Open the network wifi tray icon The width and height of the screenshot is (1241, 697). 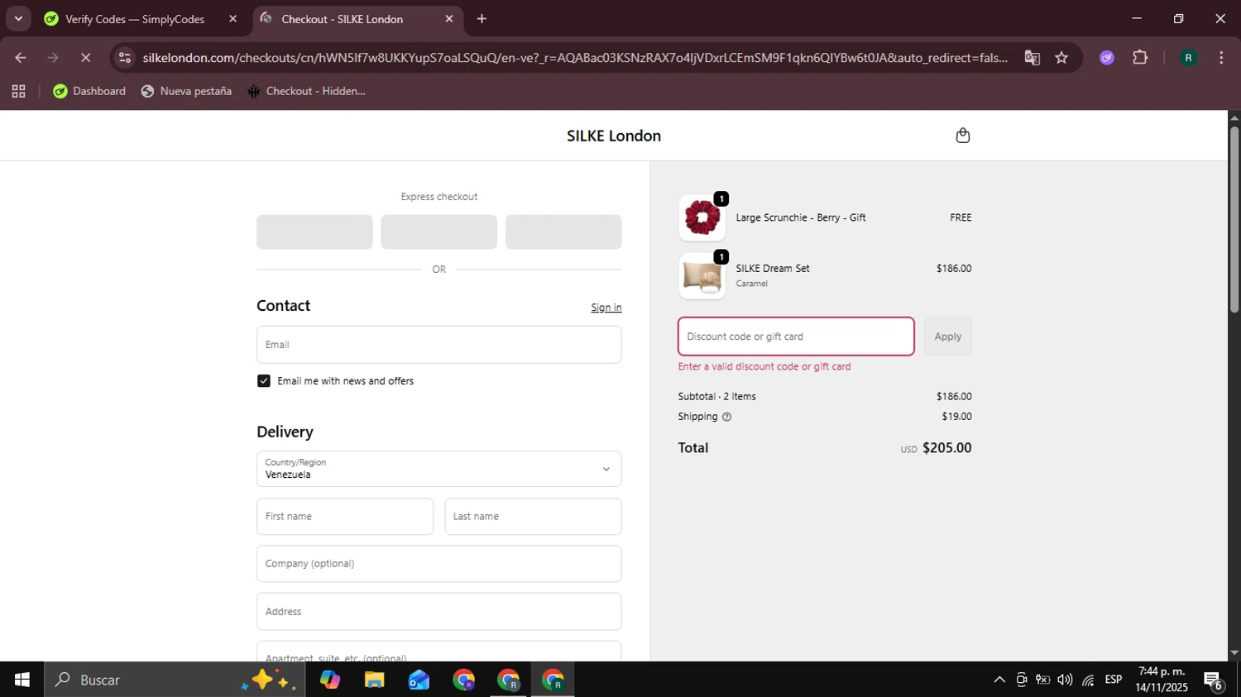[1088, 680]
